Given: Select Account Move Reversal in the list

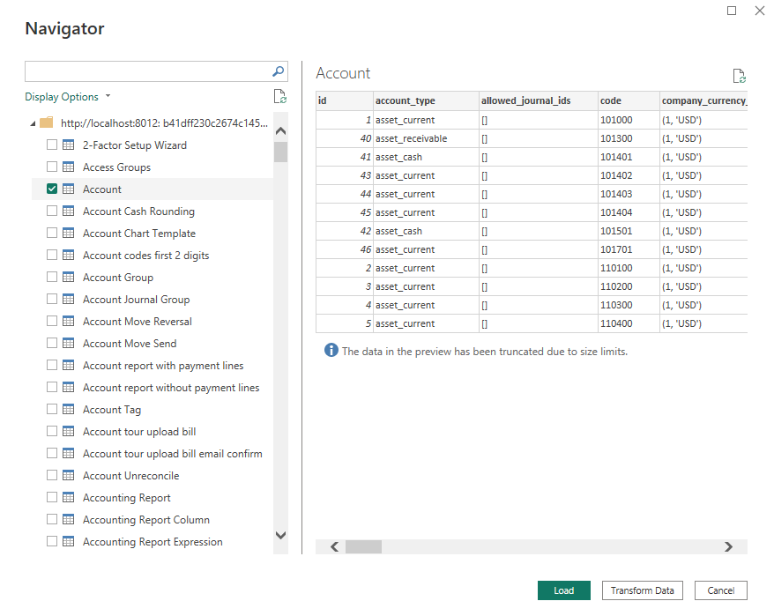Looking at the screenshot, I should click(x=137, y=322).
